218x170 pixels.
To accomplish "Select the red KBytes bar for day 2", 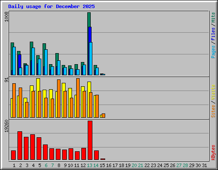I will click(x=20, y=146).
